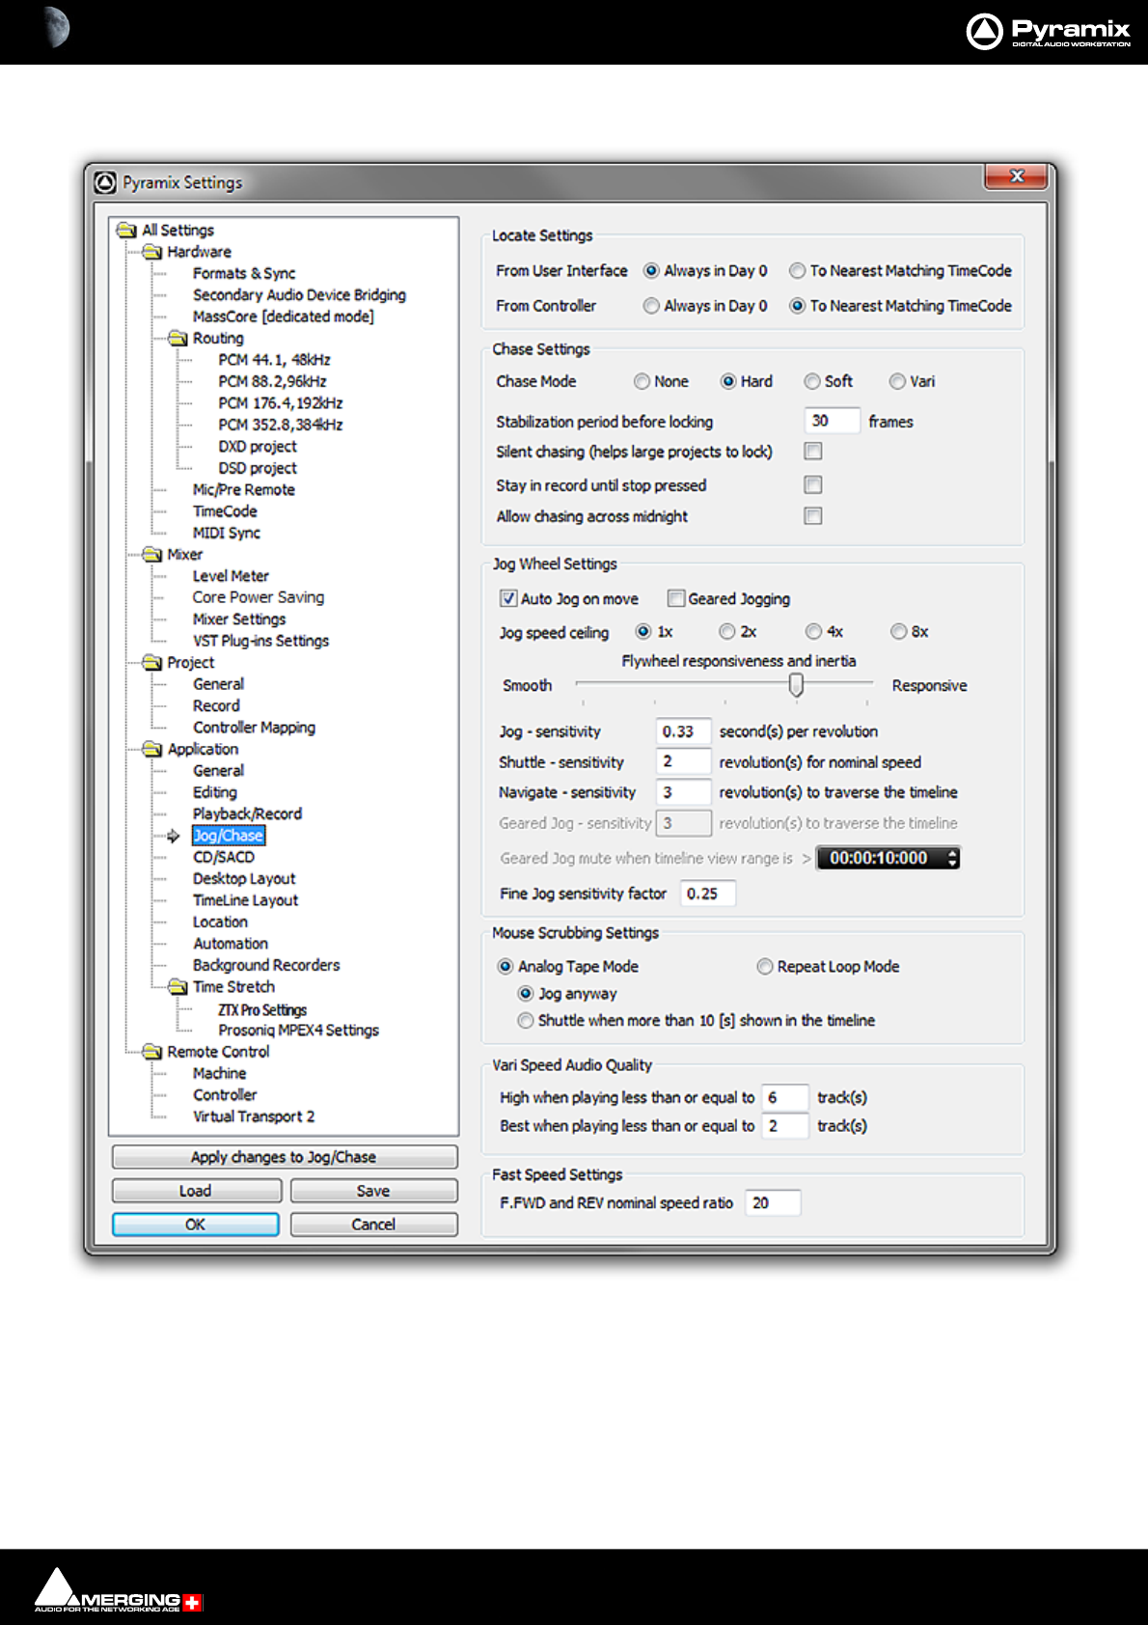Image resolution: width=1148 pixels, height=1625 pixels.
Task: Select Jog/Chase in settings tree
Action: [228, 836]
